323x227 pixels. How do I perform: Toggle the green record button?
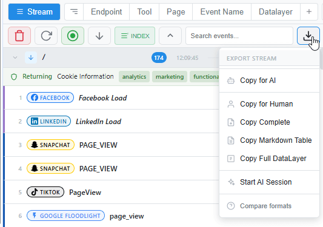tap(73, 36)
